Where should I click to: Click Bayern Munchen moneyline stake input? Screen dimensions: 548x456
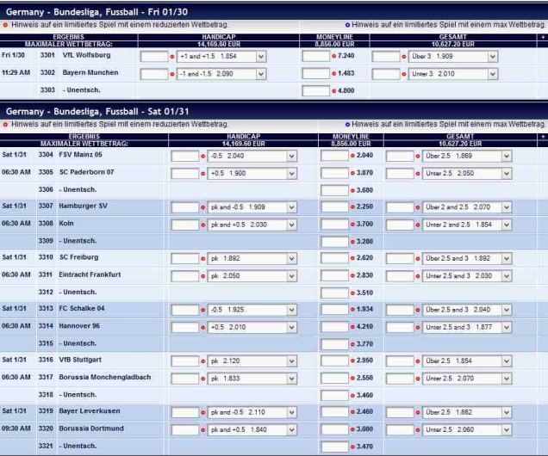316,74
